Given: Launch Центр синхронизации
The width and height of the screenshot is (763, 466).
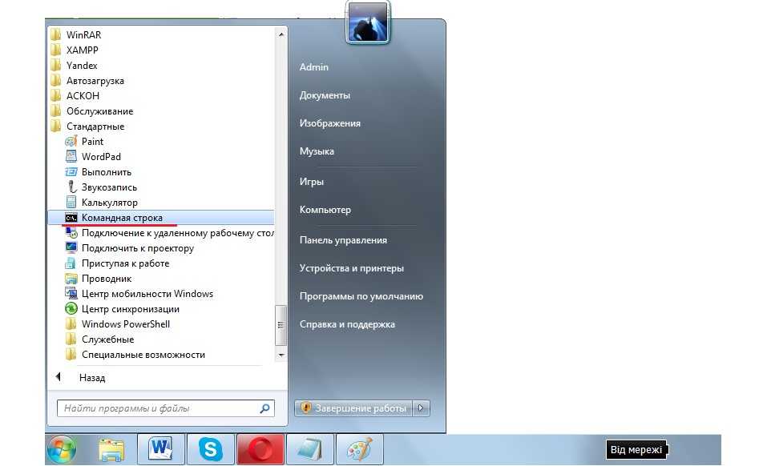Looking at the screenshot, I should (130, 309).
